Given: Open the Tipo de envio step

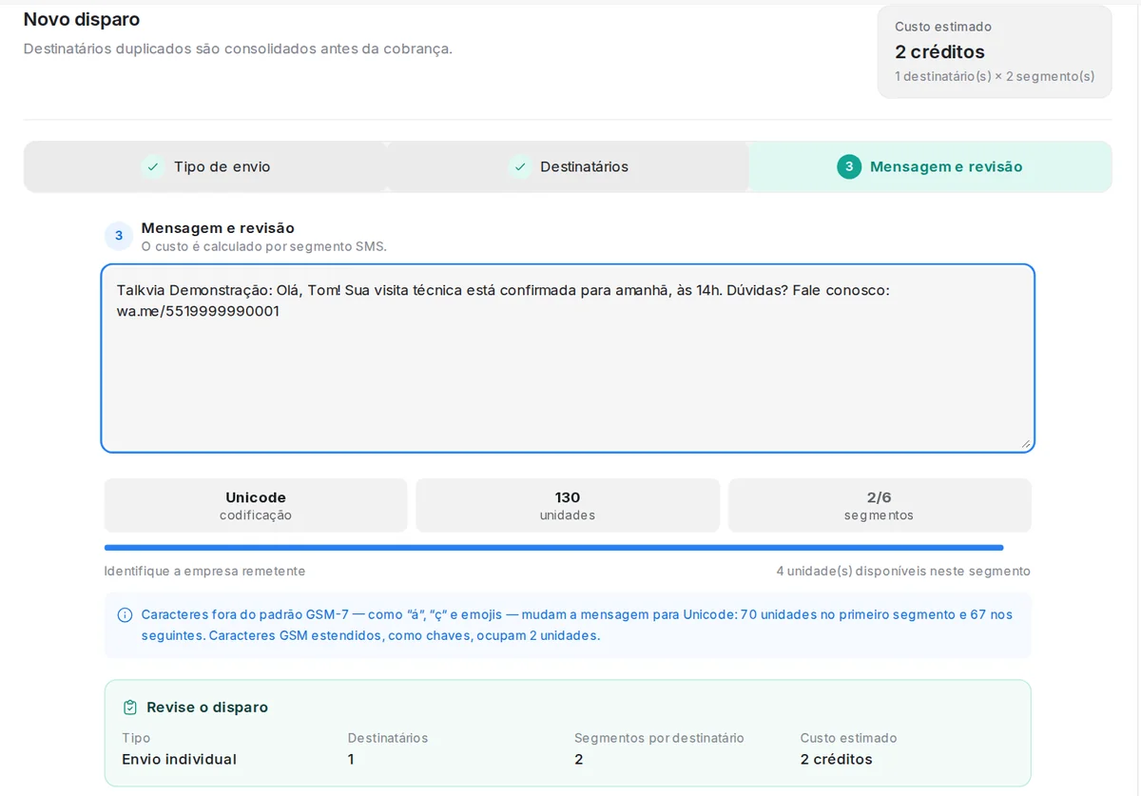Looking at the screenshot, I should tap(205, 166).
